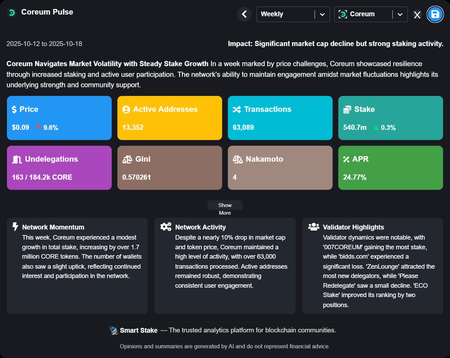This screenshot has height=358, width=450.
Task: Click the shuffle icon on Transactions card
Action: point(237,109)
